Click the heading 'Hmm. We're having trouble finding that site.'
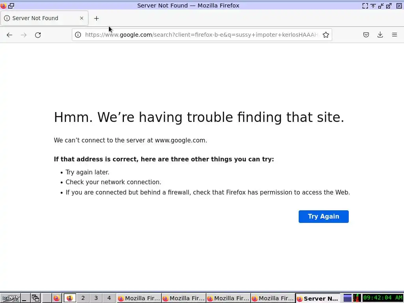Viewport: 404px width, 303px height. [199, 117]
